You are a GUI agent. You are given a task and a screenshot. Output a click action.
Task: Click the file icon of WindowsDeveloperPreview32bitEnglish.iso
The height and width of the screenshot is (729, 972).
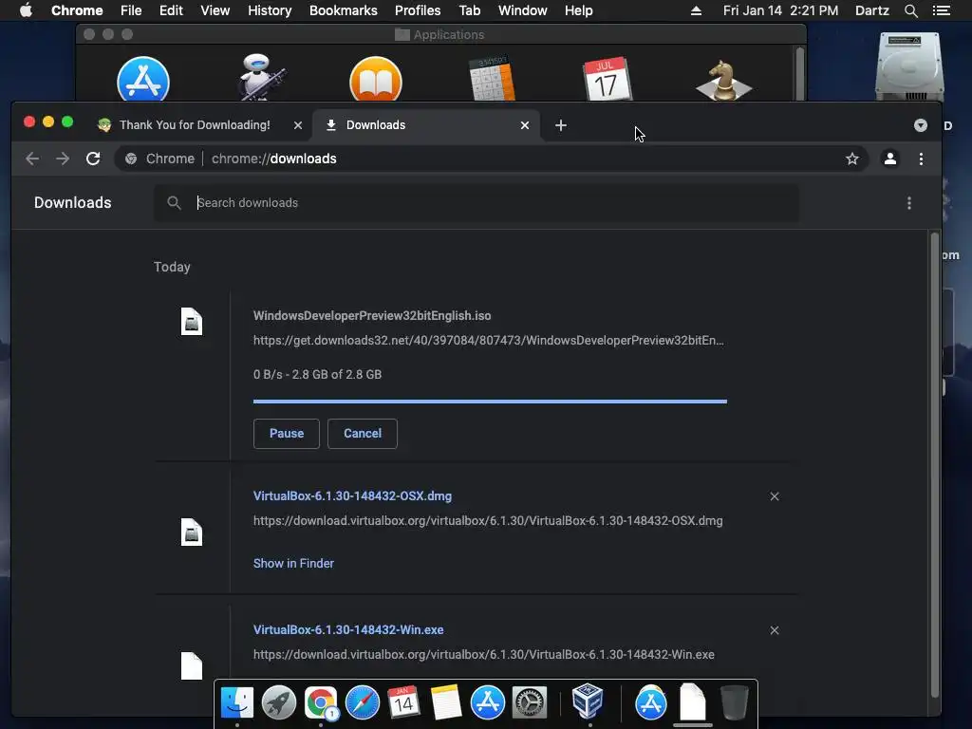tap(192, 322)
